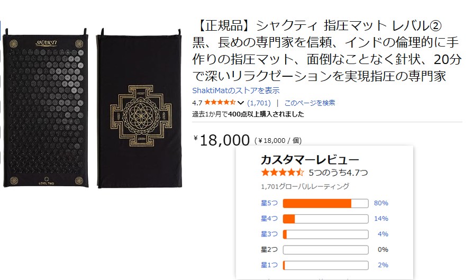Viewport: 473px width, 280px height.
Task: Click the 14% four-star percentage link
Action: tap(381, 219)
